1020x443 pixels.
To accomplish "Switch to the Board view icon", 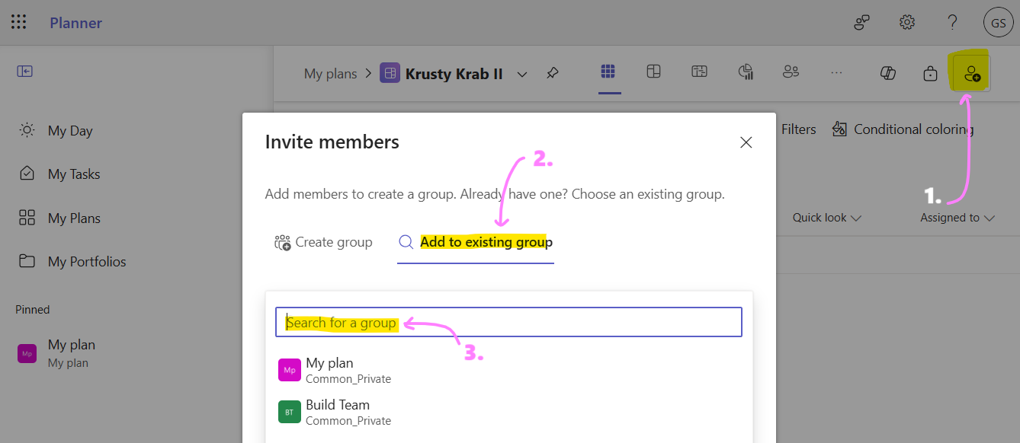I will tap(653, 72).
